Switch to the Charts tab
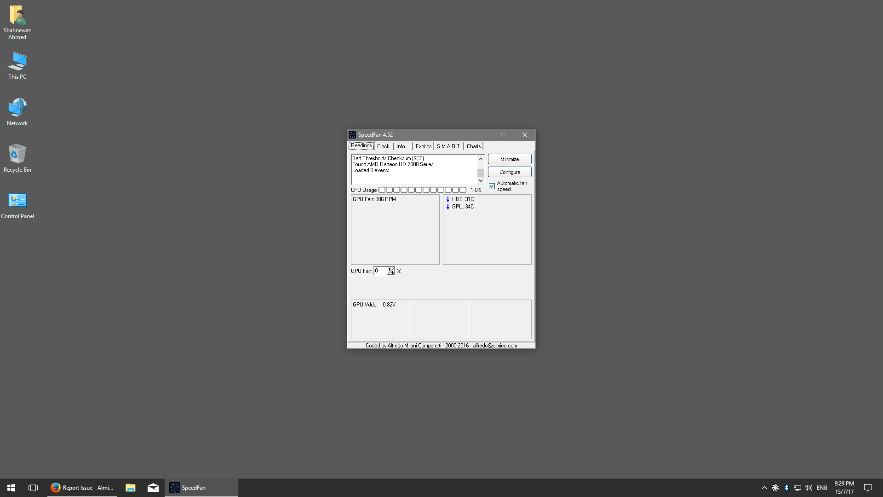 474,146
